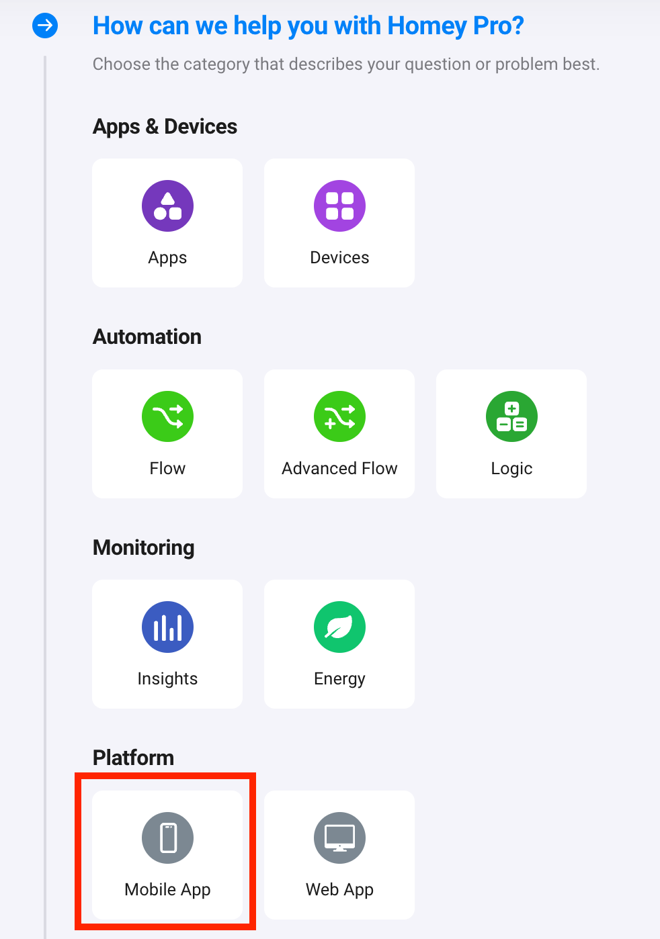This screenshot has height=939, width=660.
Task: Click the Logic card label
Action: tap(511, 469)
